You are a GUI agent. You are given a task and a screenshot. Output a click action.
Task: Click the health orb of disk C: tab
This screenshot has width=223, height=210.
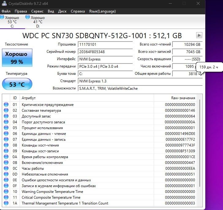2,17
